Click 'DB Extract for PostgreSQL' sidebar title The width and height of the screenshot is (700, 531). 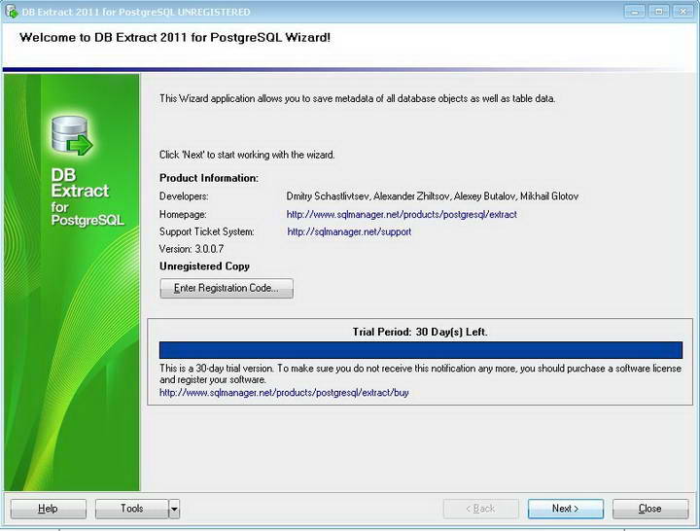point(87,197)
